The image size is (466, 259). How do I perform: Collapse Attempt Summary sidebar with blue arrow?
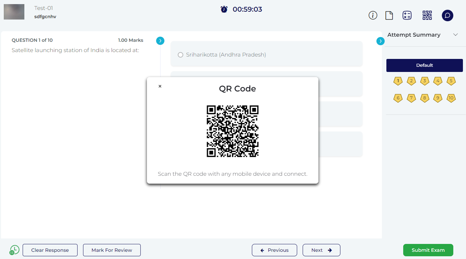coord(380,41)
